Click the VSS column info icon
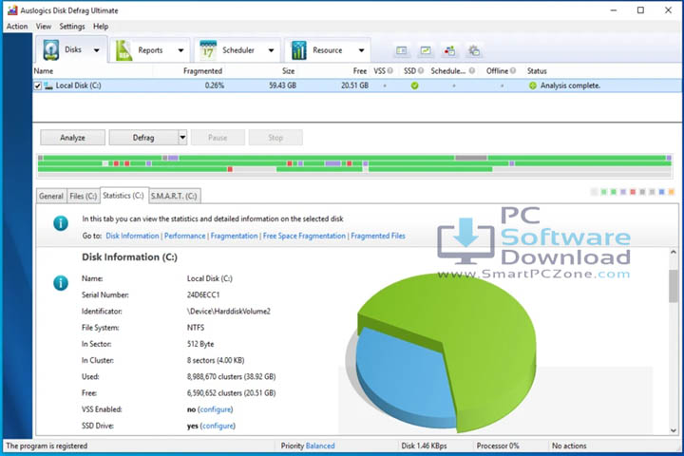The height and width of the screenshot is (456, 684). (390, 70)
